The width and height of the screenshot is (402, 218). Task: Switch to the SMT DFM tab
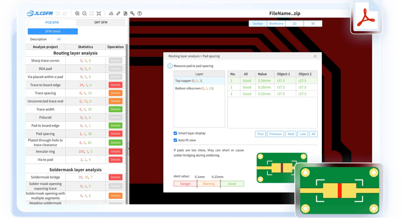click(x=101, y=22)
